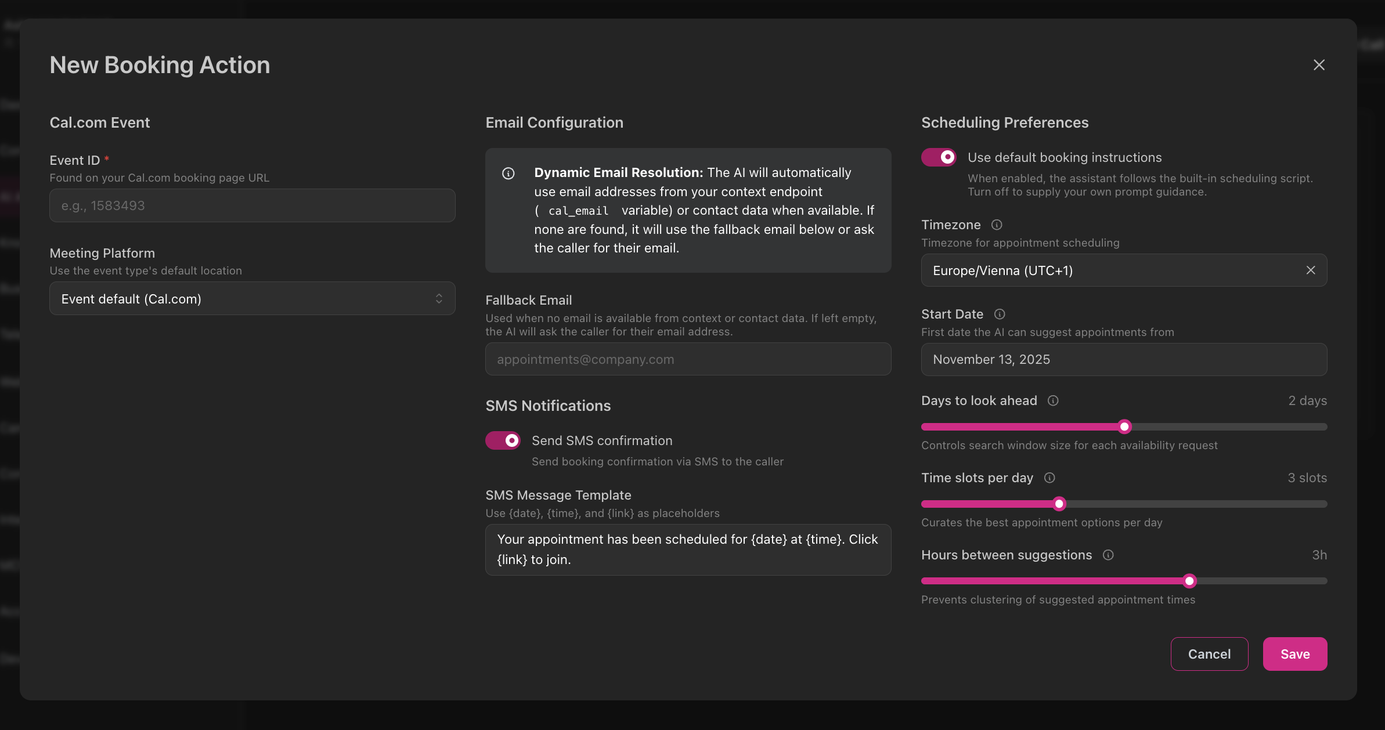Close the New Booking Action dialog
1385x730 pixels.
point(1319,65)
